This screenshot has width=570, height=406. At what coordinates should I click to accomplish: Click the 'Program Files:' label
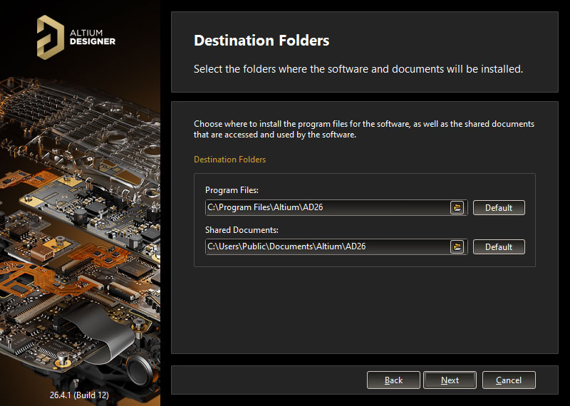(x=232, y=190)
